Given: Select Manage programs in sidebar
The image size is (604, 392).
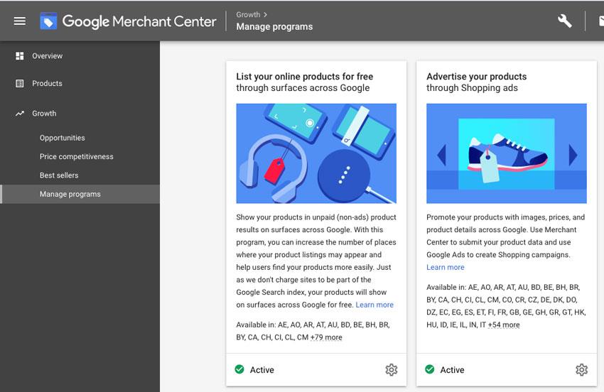Looking at the screenshot, I should coord(70,195).
